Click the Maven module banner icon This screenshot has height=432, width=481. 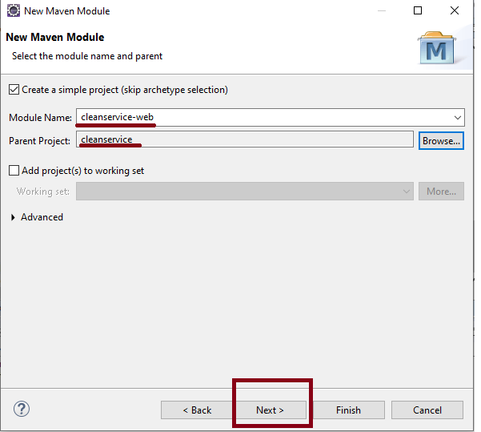tap(438, 49)
